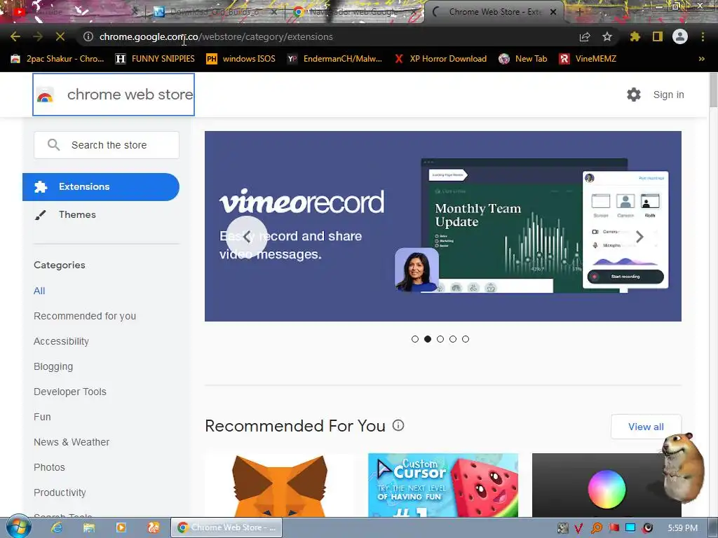Open the Extensions puzzle icon in toolbar

[x=635, y=36]
